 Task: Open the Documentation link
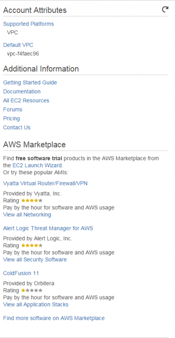[x=22, y=92]
